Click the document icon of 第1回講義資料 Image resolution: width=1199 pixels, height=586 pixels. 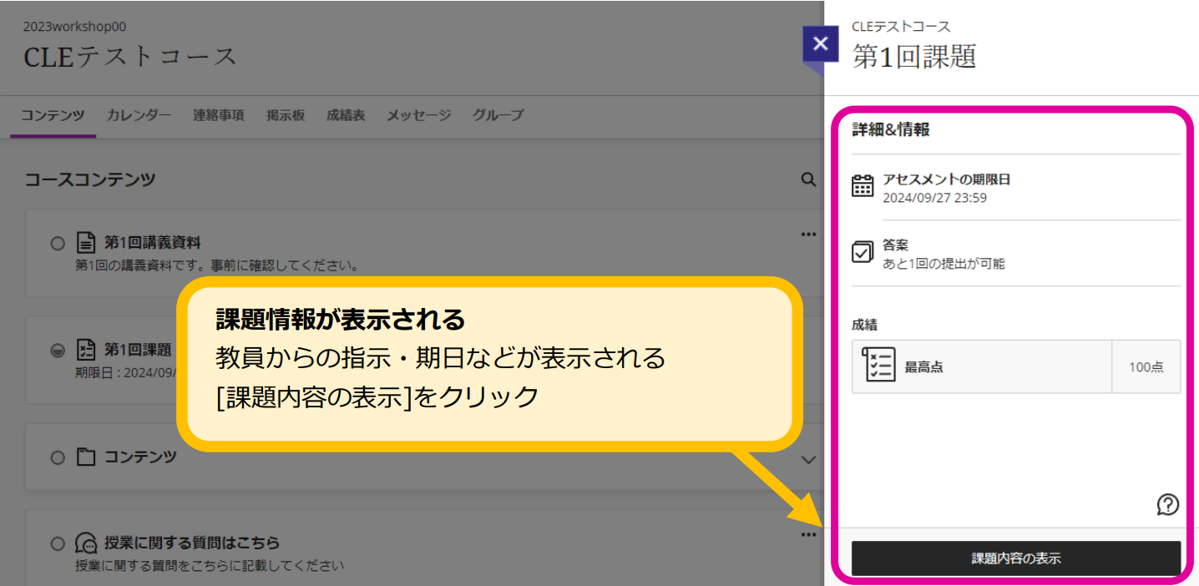pyautogui.click(x=85, y=244)
